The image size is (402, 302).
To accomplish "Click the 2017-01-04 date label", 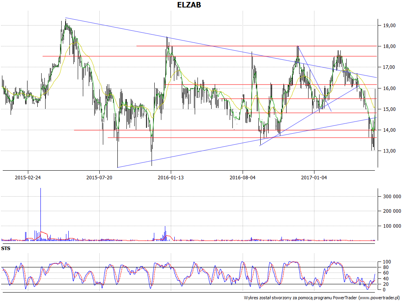I will coord(314,177).
